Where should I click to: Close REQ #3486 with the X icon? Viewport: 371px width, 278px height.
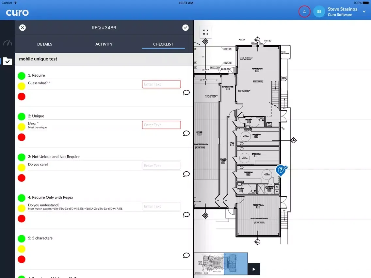pyautogui.click(x=23, y=28)
